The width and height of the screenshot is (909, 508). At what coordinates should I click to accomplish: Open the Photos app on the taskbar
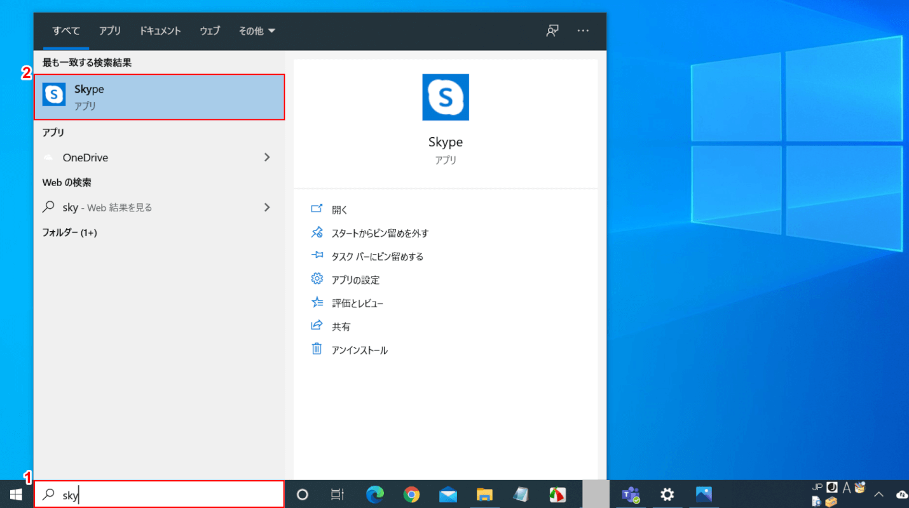704,494
